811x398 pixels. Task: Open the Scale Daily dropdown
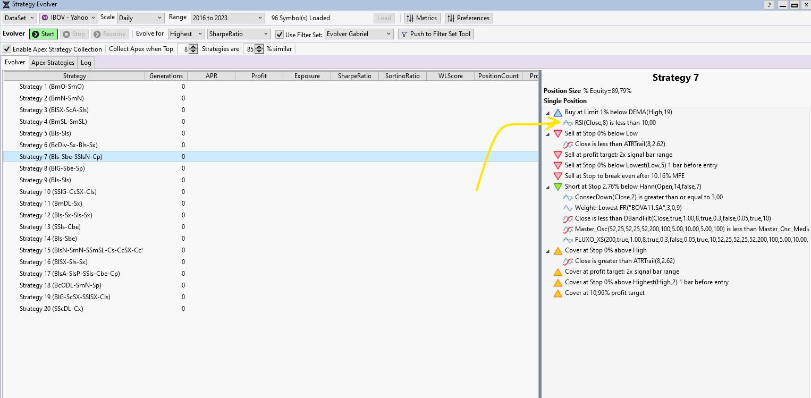pyautogui.click(x=141, y=18)
